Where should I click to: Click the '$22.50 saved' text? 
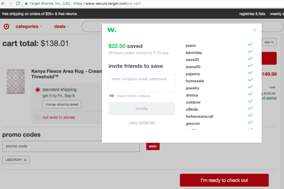(x=125, y=46)
